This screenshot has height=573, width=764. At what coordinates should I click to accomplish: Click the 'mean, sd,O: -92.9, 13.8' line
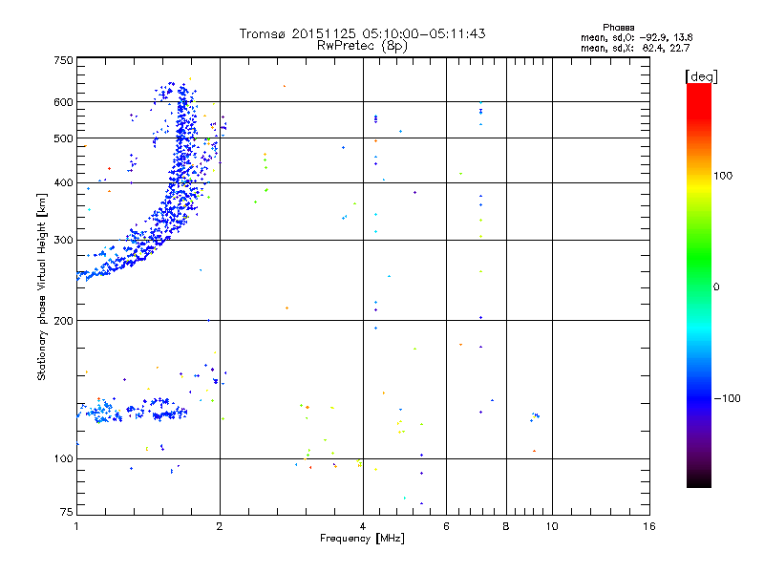tap(636, 37)
